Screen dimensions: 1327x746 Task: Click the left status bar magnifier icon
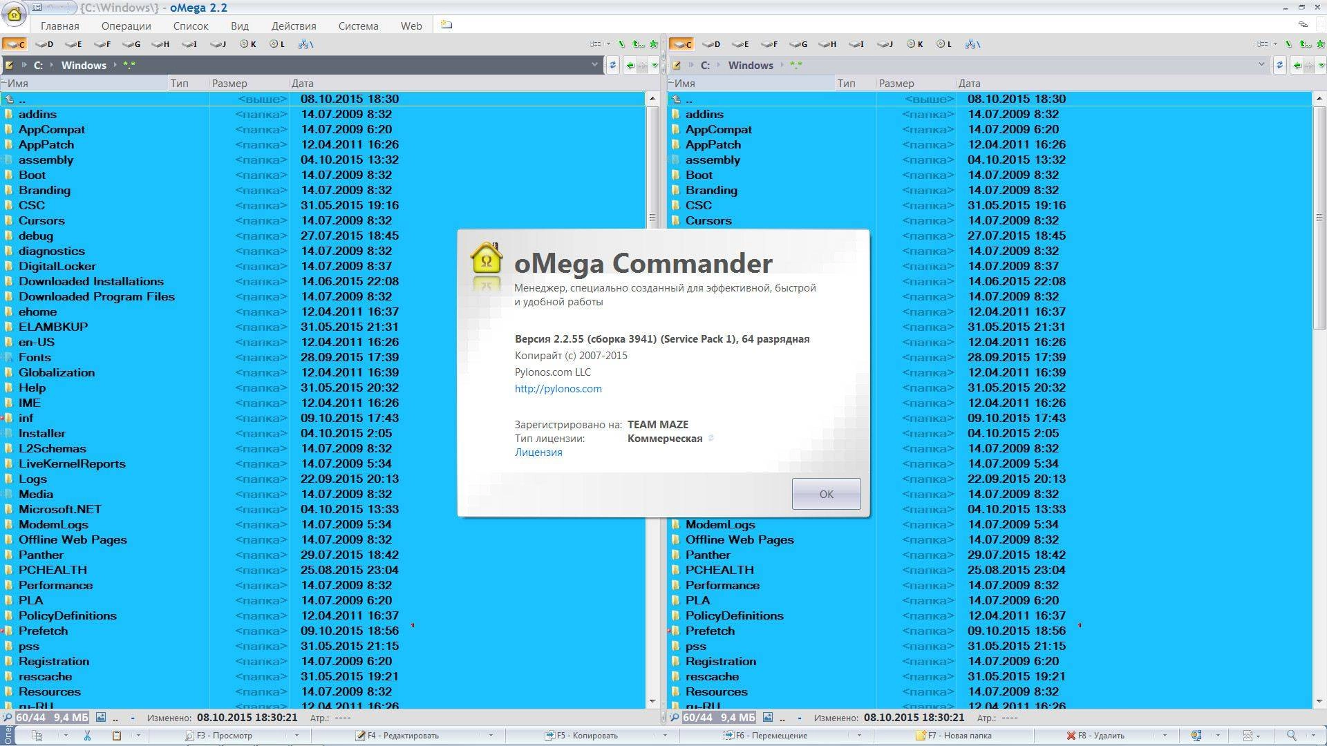(7, 718)
